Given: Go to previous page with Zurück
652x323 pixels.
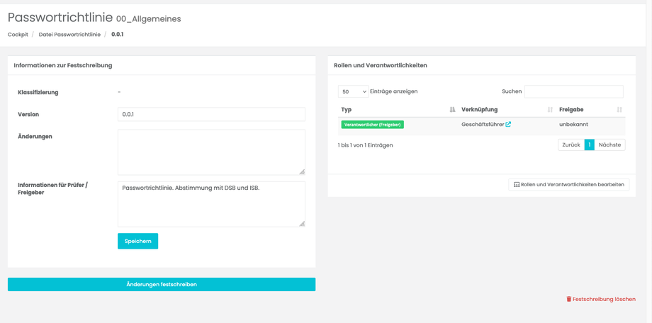Looking at the screenshot, I should pos(570,145).
